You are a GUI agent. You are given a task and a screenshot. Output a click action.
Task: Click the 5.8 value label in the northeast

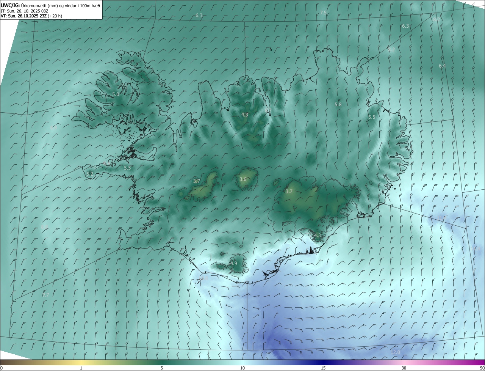(x=338, y=104)
